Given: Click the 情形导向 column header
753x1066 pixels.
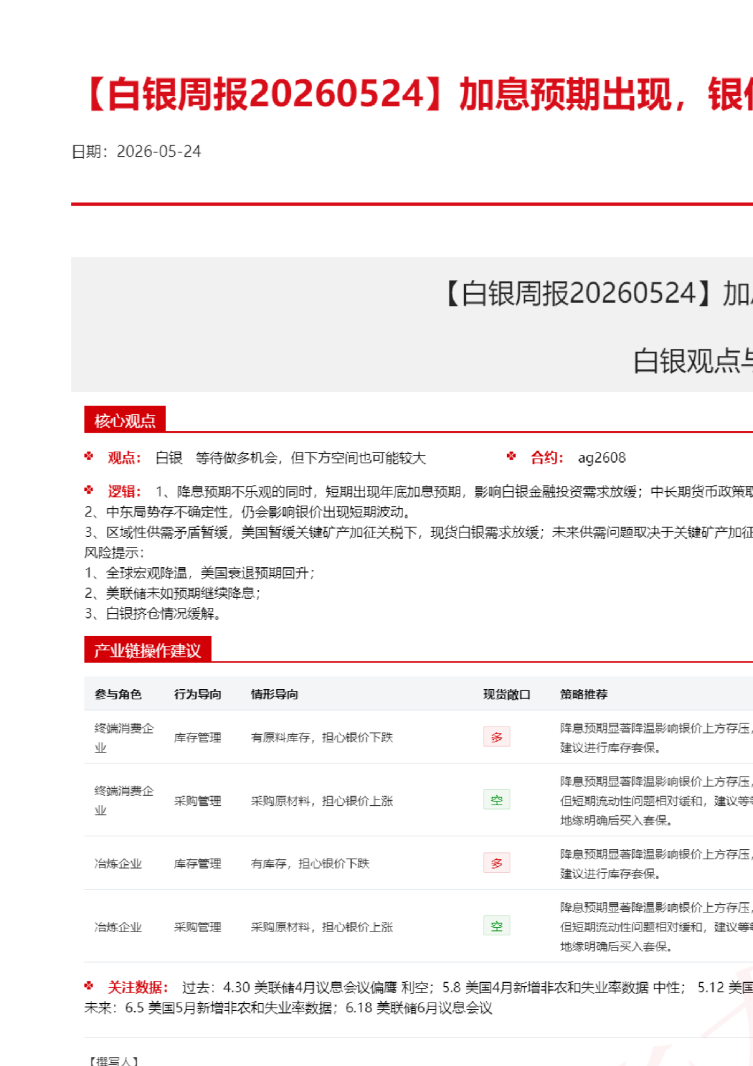Looking at the screenshot, I should click(274, 694).
